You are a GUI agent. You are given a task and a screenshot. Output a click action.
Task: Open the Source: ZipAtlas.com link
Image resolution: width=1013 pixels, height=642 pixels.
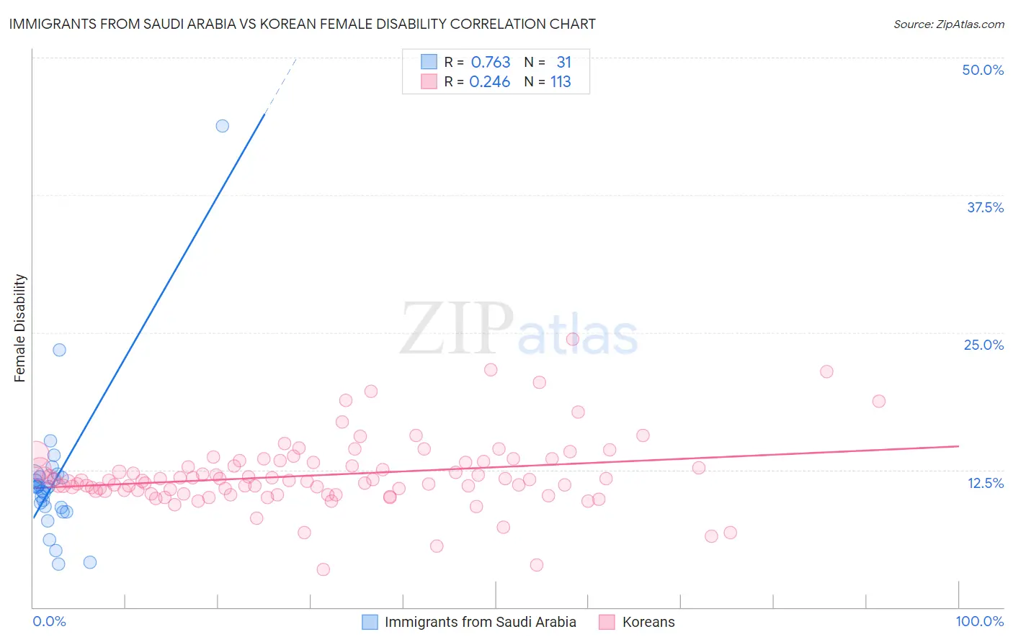(x=949, y=24)
